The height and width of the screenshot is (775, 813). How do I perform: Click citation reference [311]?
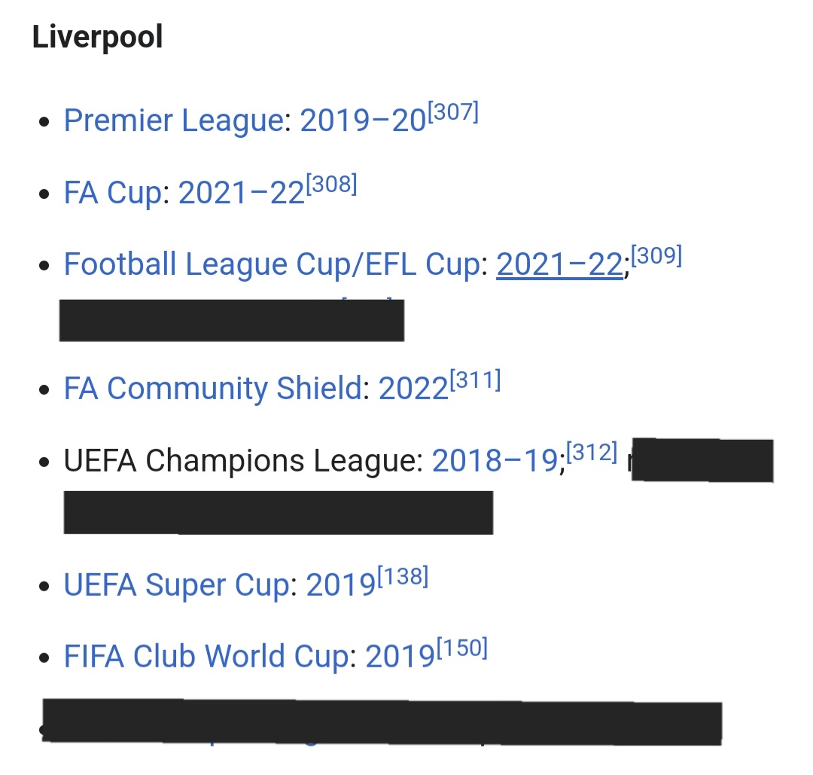click(476, 380)
